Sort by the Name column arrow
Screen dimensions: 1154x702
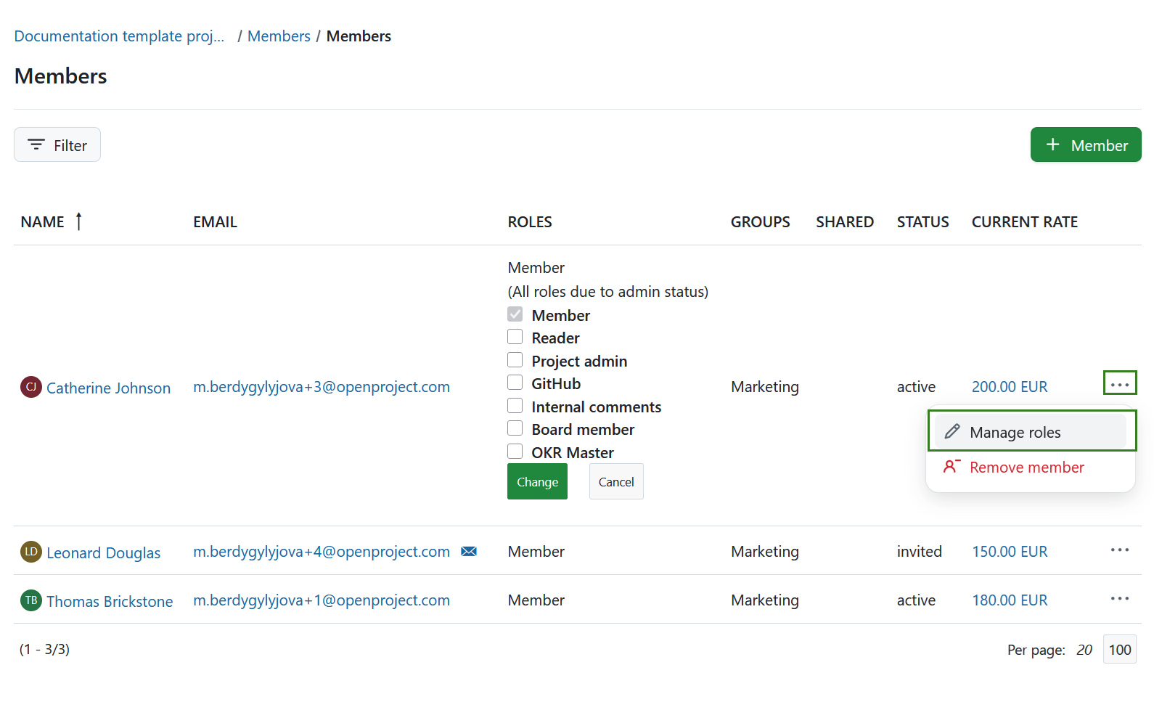78,221
